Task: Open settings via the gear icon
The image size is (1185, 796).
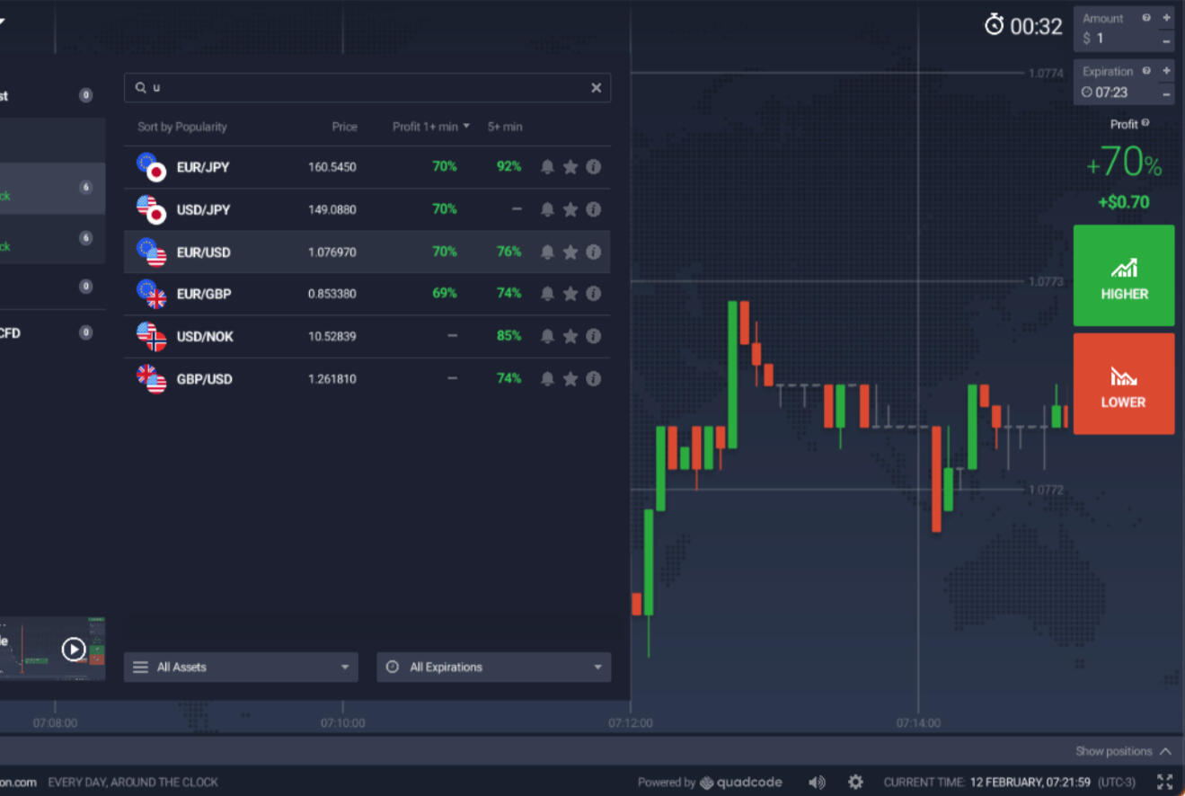Action: pyautogui.click(x=855, y=783)
